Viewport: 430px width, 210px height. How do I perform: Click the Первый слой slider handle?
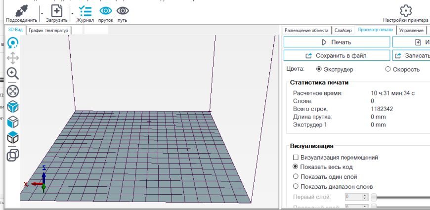tap(374, 197)
